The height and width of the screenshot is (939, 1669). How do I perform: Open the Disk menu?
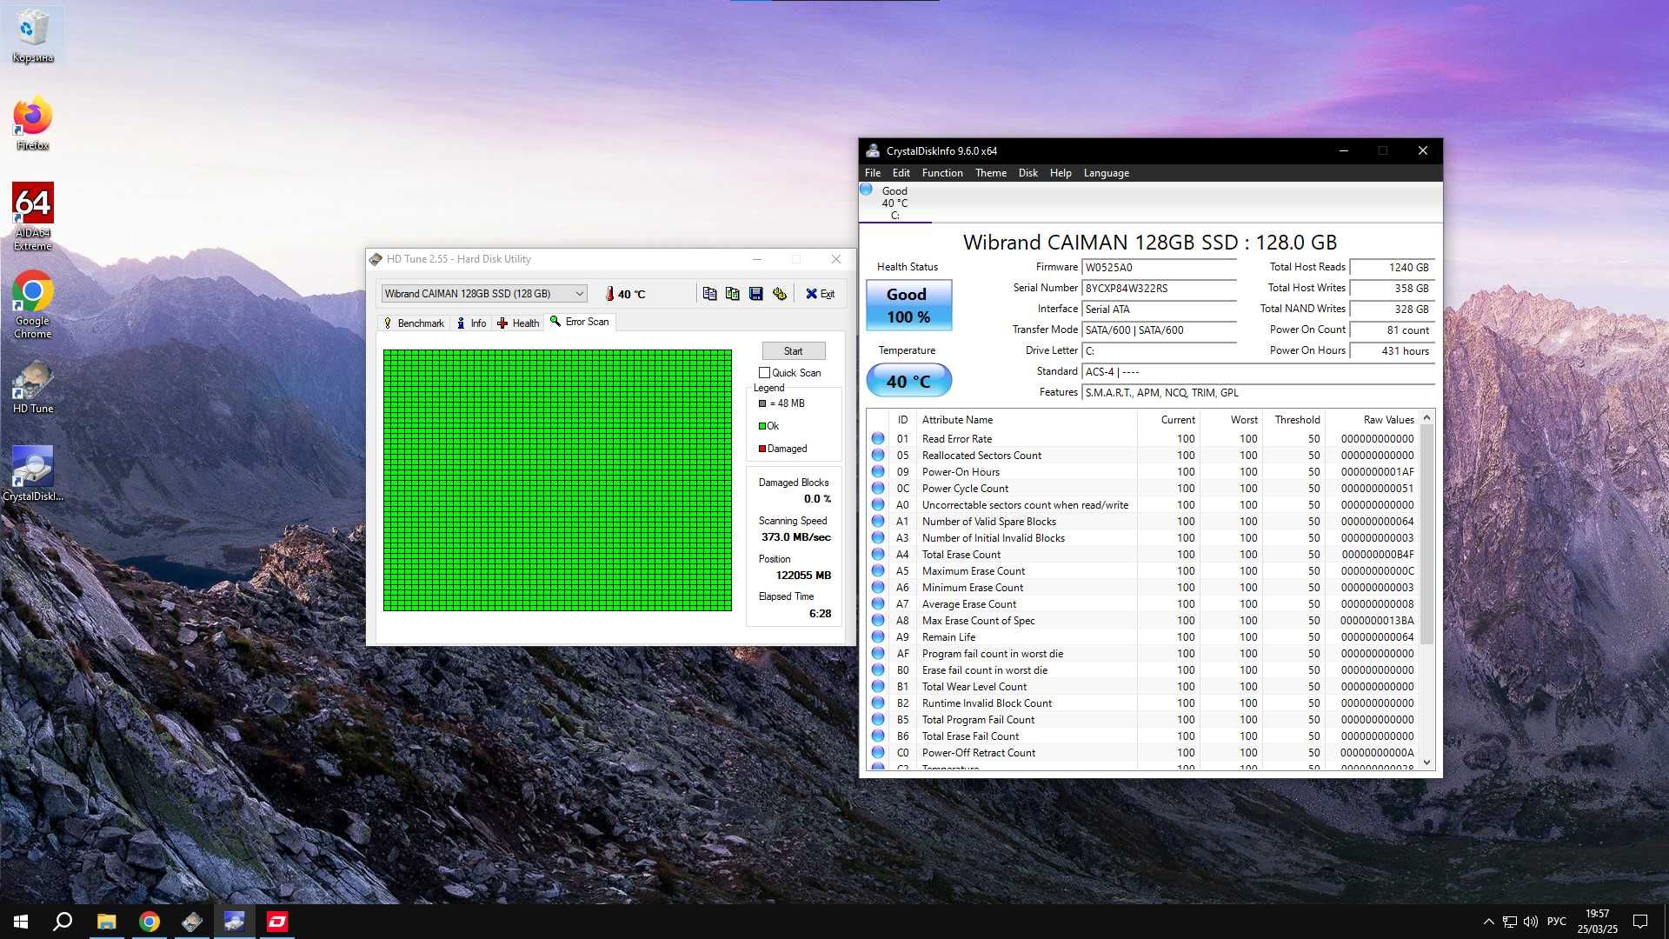coord(1028,173)
